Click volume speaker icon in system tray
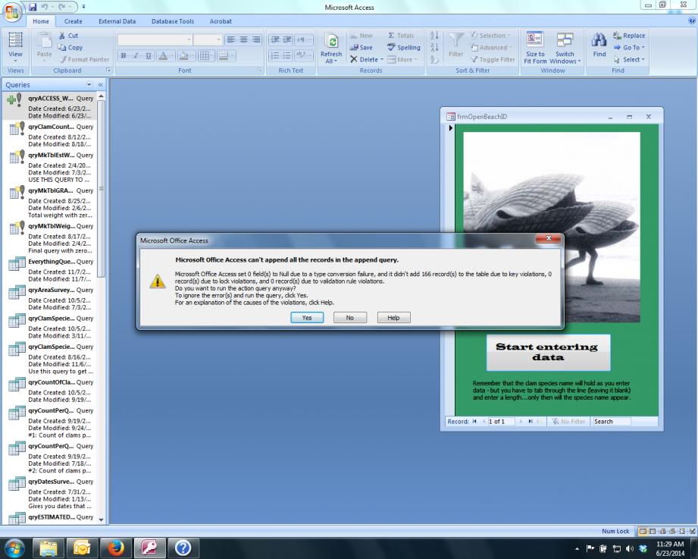Viewport: 698px width, 559px height. (x=630, y=548)
